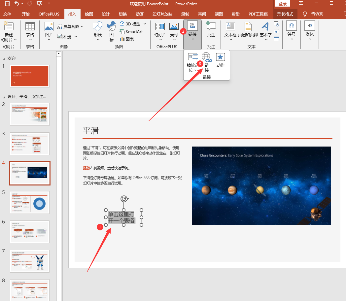Select slide 1 thumbnail
This screenshot has width=346, height=301.
pos(30,76)
